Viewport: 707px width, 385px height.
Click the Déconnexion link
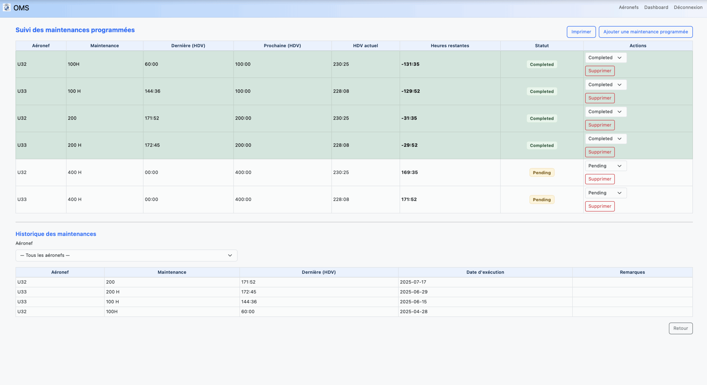(x=688, y=7)
